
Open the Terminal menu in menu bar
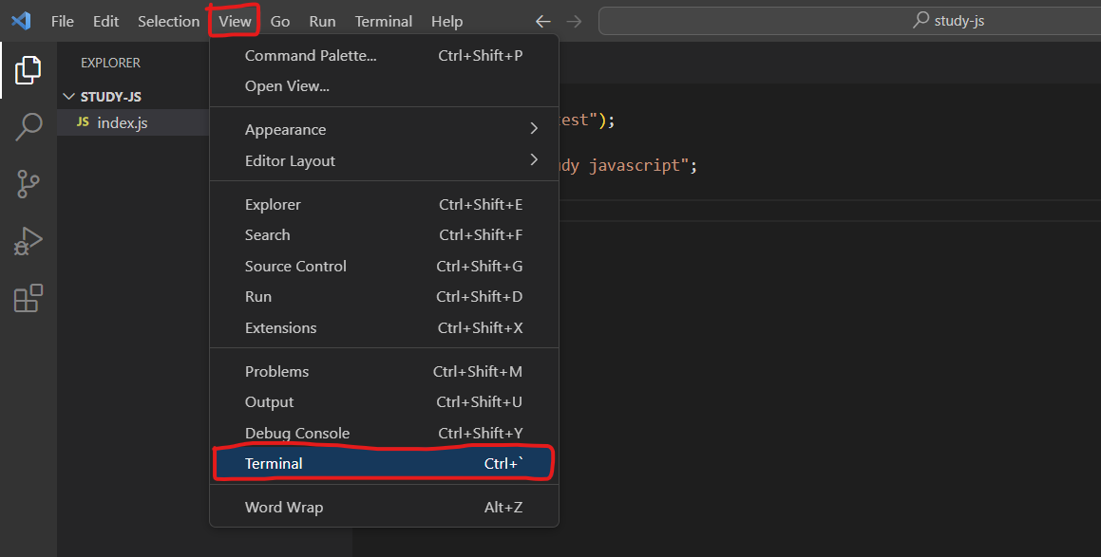[384, 21]
